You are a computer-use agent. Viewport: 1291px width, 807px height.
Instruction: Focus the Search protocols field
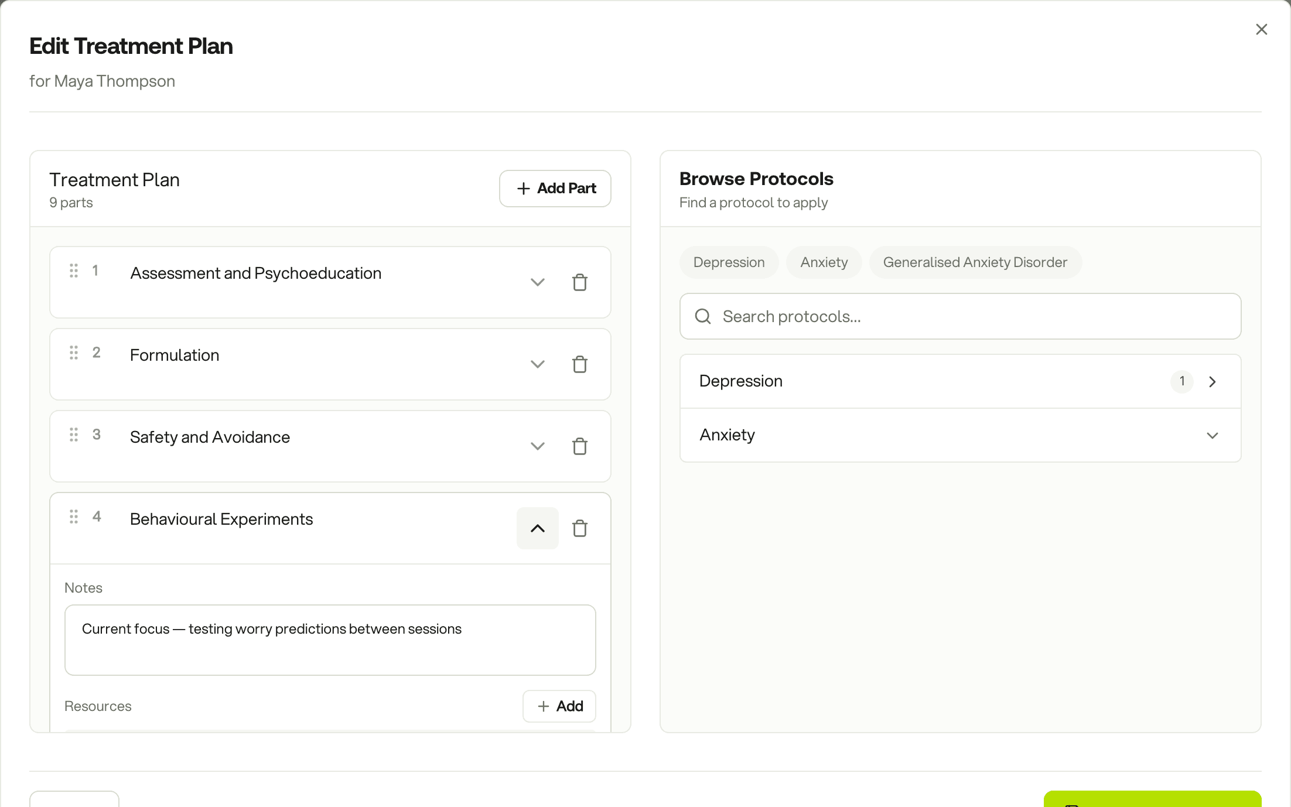[960, 316]
